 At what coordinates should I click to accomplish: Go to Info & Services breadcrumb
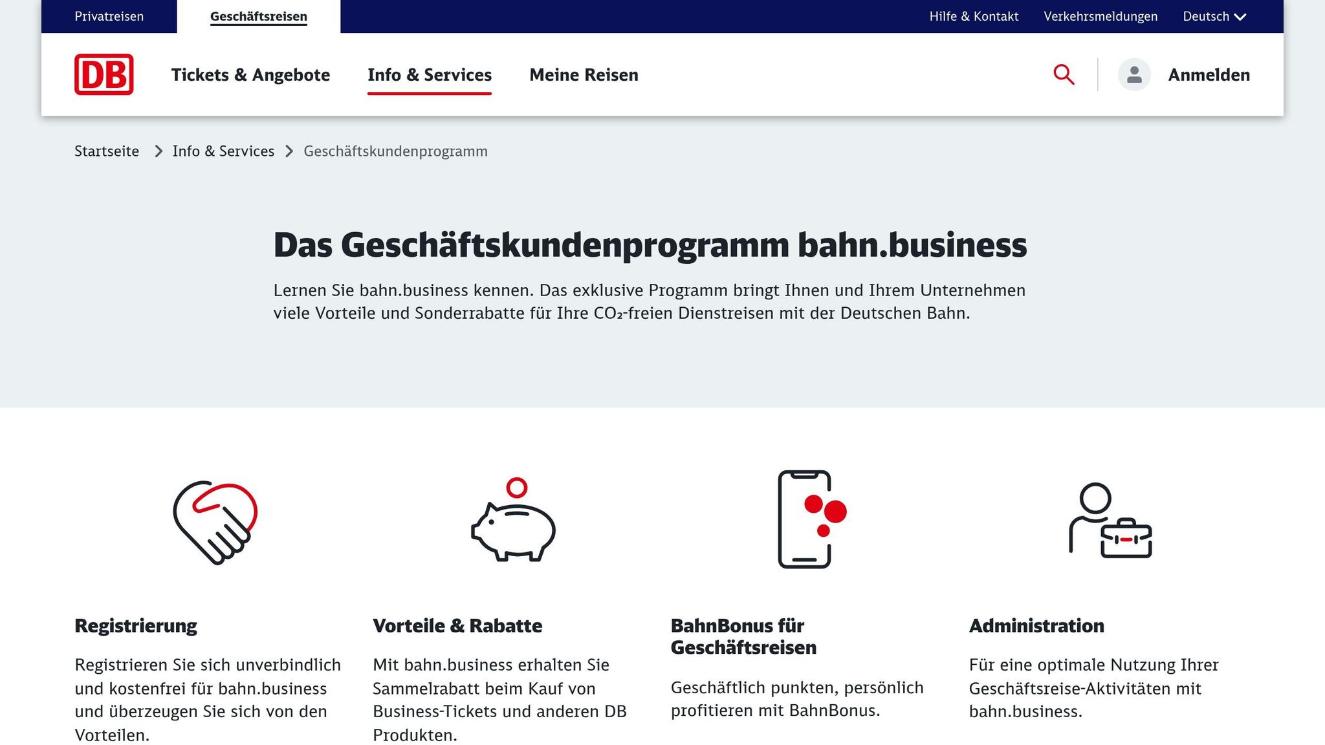point(223,151)
